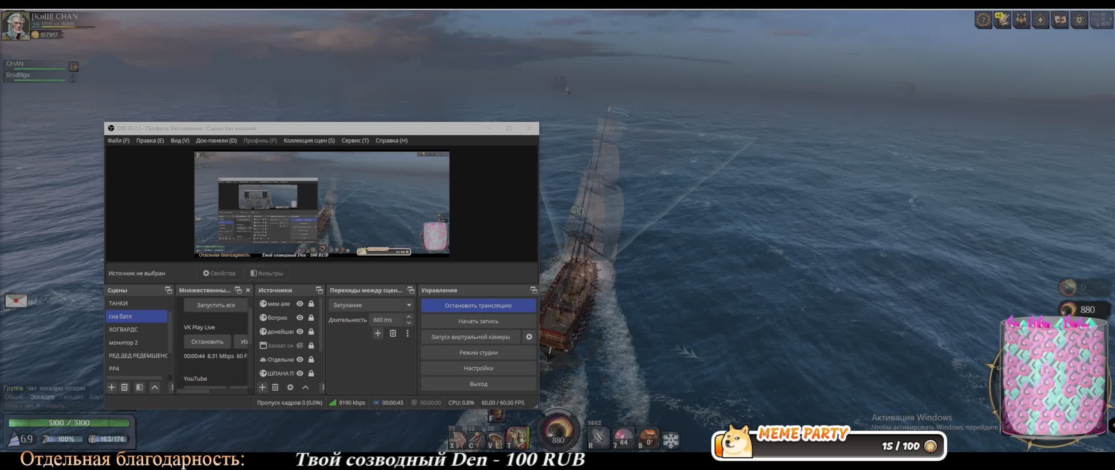Open source properties gear in Источники panel
Screen dimensions: 1115x470
click(x=290, y=387)
